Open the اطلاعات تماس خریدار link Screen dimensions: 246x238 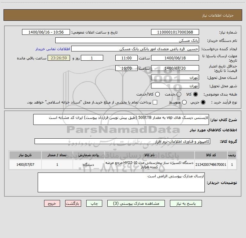coord(53,49)
